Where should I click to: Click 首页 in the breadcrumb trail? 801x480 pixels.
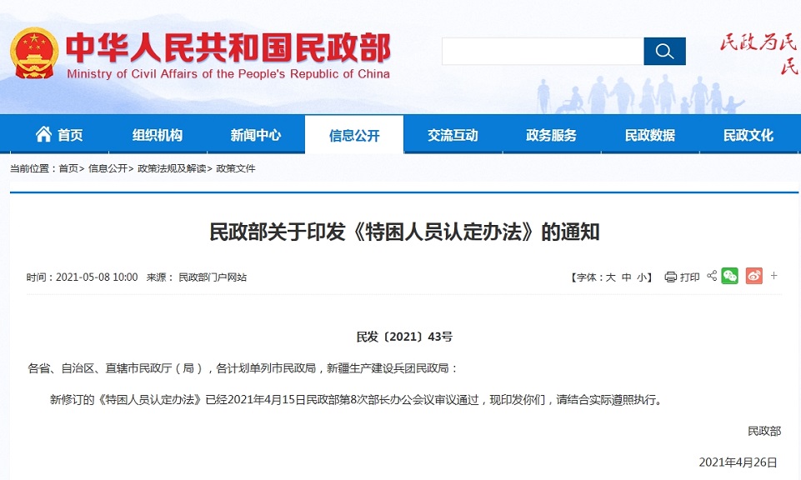point(68,168)
